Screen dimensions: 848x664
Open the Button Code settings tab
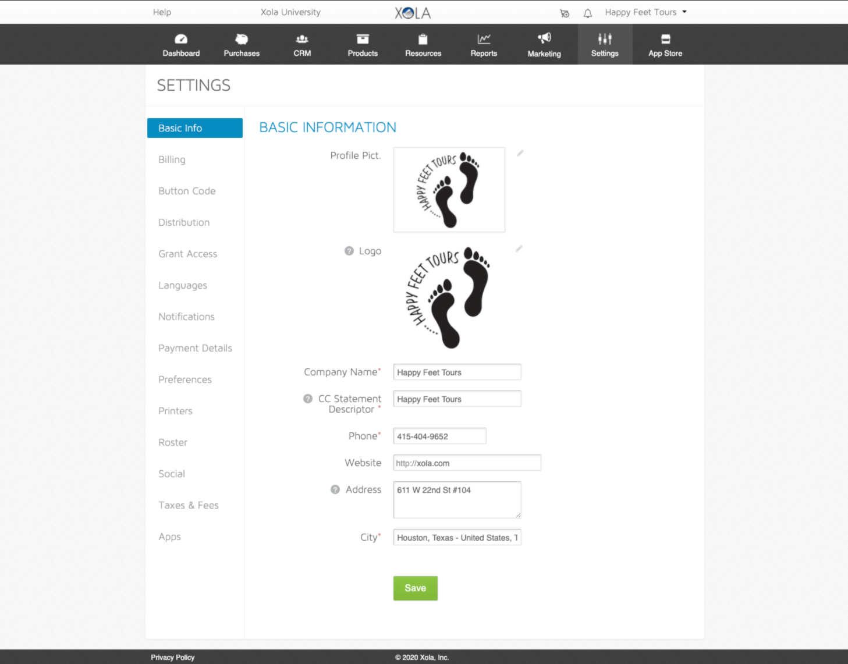[187, 191]
